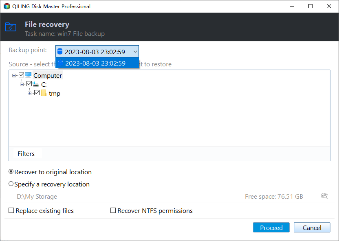Uncheck the Computer checkbox
The width and height of the screenshot is (339, 241).
(x=21, y=75)
